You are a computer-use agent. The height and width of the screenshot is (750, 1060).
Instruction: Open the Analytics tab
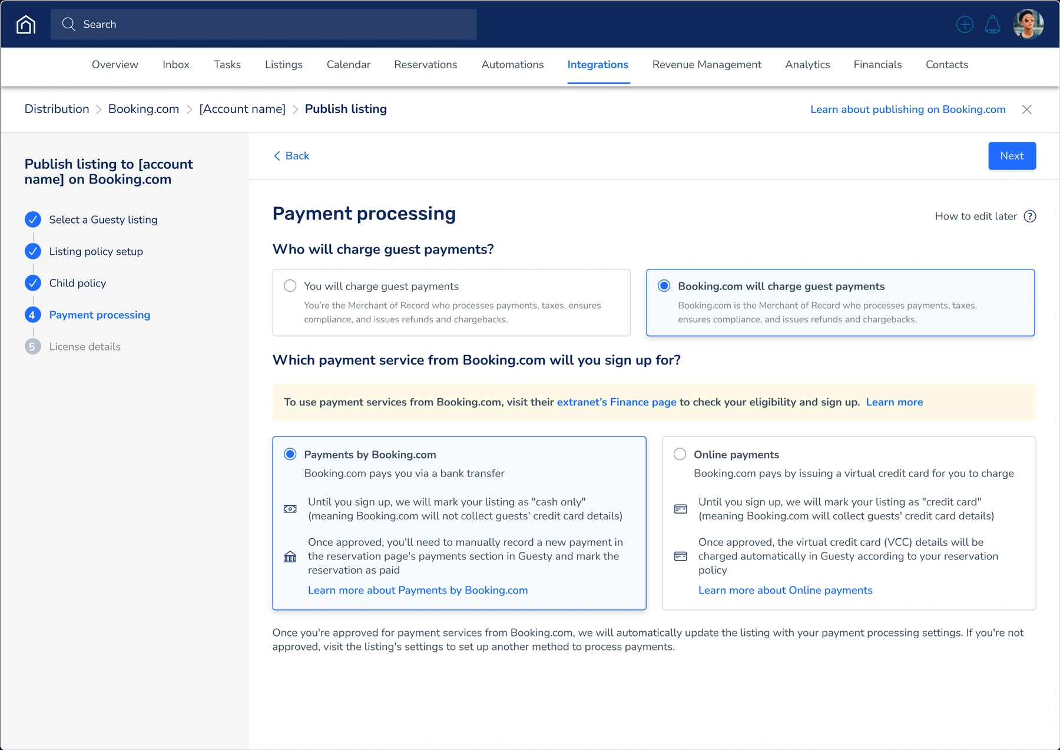[x=807, y=65]
